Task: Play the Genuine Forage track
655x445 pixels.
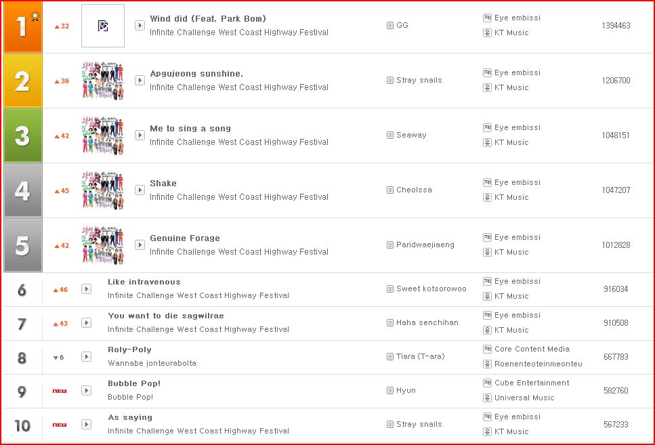Action: tap(140, 245)
